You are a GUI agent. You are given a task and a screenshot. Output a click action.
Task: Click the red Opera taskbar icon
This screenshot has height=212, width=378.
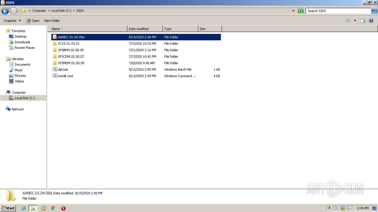(63, 208)
